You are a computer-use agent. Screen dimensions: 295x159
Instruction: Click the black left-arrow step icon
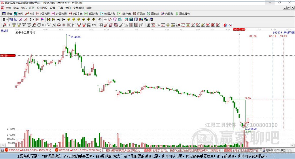point(59,20)
